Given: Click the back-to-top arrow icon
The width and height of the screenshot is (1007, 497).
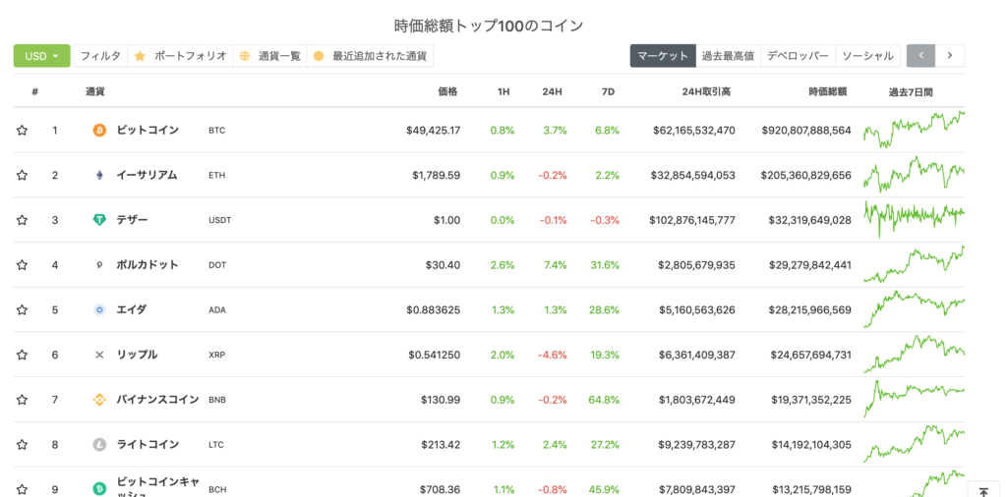Looking at the screenshot, I should pos(983,491).
